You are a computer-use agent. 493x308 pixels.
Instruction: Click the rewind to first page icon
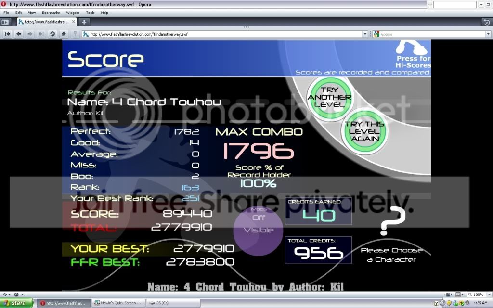pyautogui.click(x=7, y=34)
